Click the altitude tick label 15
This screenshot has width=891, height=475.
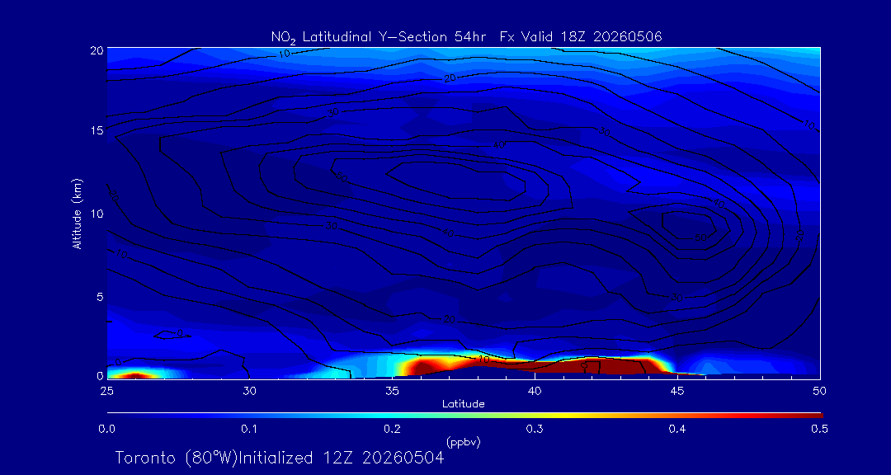[96, 130]
